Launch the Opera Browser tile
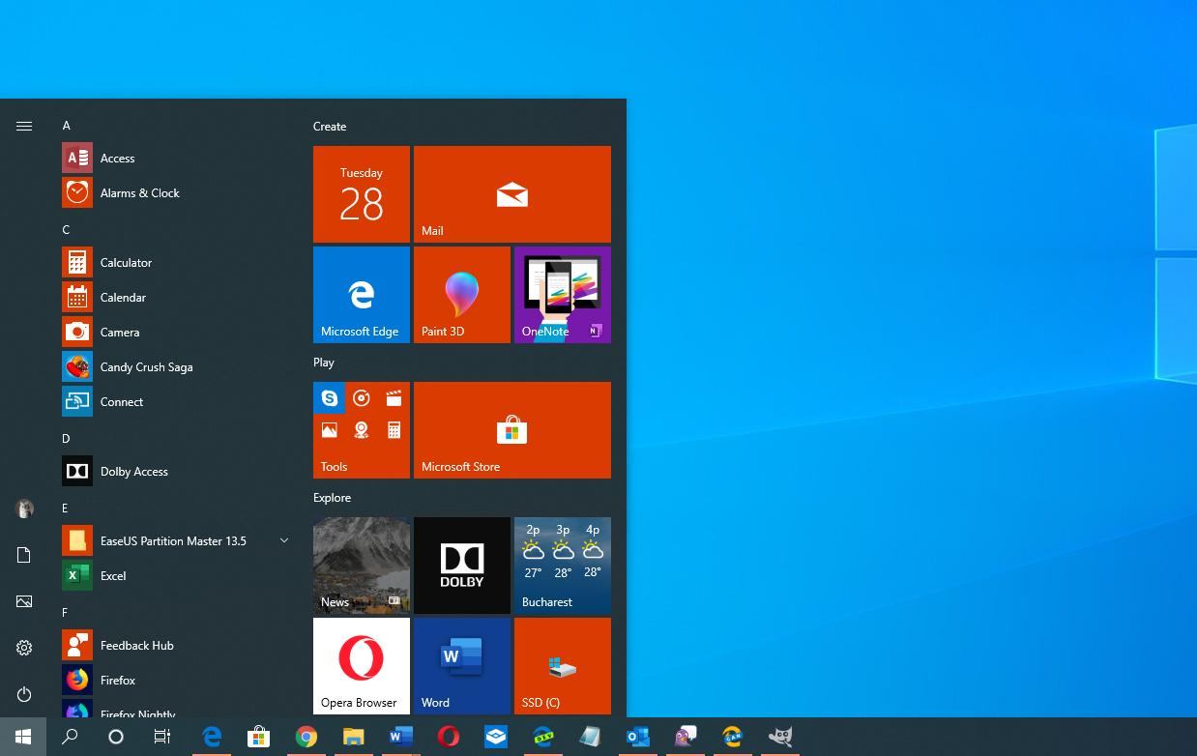The height and width of the screenshot is (756, 1197). tap(362, 666)
